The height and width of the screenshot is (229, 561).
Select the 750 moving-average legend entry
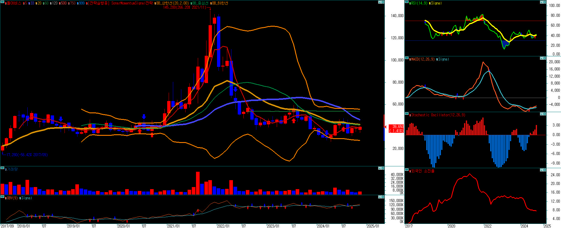(72, 3)
